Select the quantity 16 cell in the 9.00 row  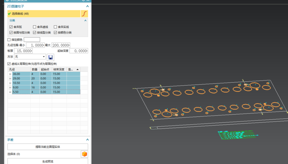click(35, 87)
